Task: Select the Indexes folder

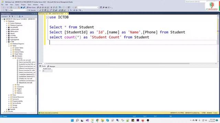Action: pos(19,91)
